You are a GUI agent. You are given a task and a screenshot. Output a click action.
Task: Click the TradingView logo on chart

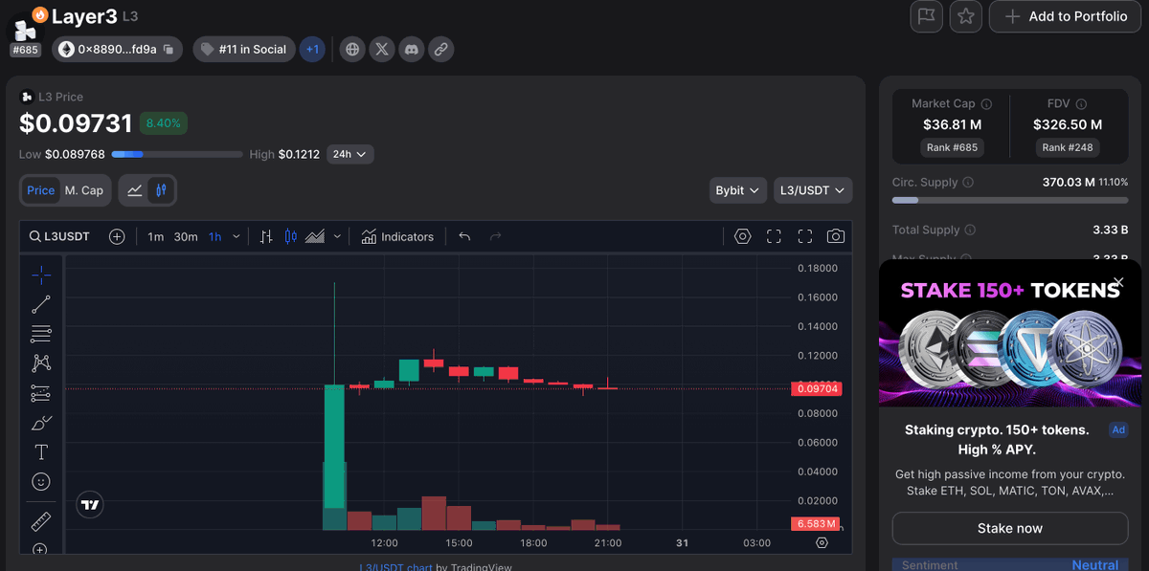click(x=90, y=504)
